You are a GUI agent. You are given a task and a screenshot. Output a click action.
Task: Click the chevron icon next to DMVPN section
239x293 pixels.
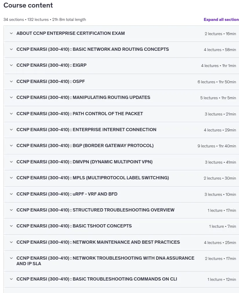11,162
